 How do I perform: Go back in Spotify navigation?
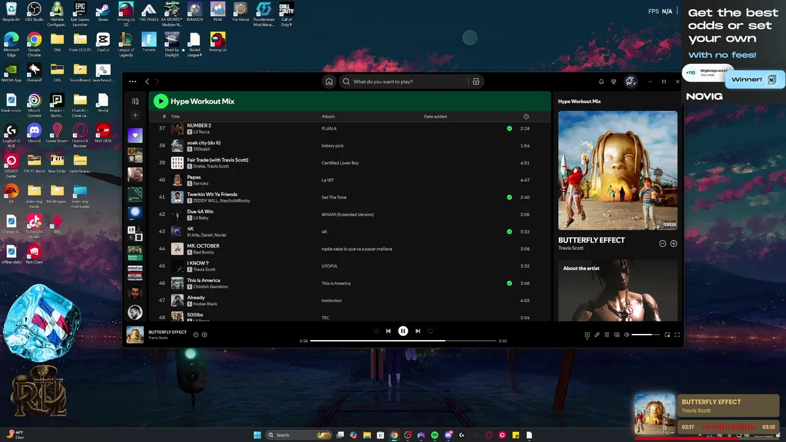coord(147,82)
